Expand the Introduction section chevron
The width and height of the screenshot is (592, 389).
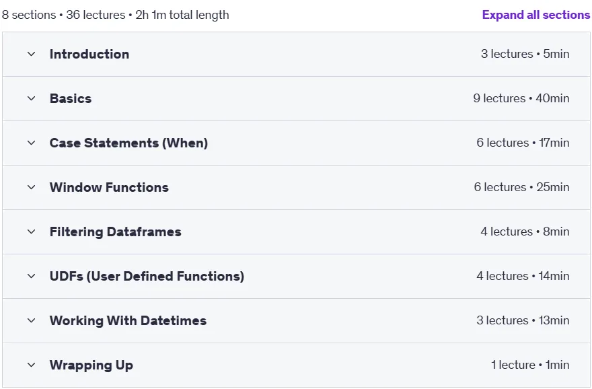(x=32, y=54)
